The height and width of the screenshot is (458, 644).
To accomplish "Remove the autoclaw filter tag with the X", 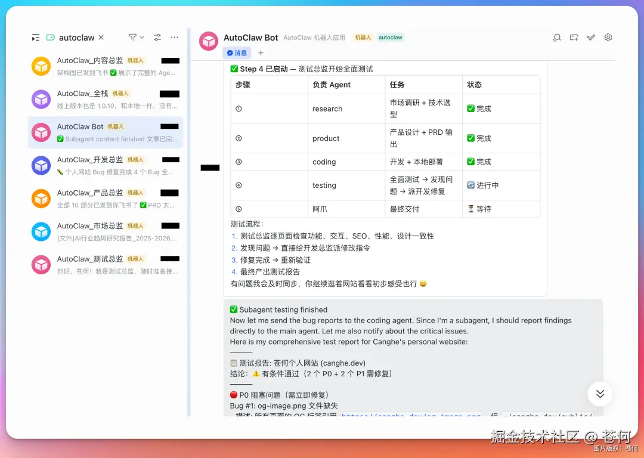I will [101, 37].
